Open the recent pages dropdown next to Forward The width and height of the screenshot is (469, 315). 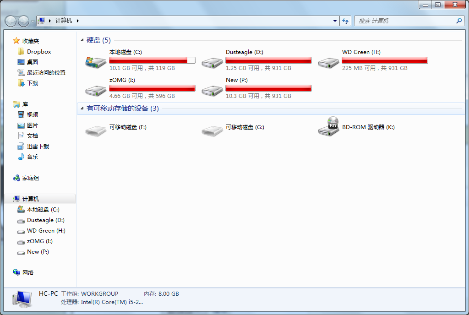[33, 22]
